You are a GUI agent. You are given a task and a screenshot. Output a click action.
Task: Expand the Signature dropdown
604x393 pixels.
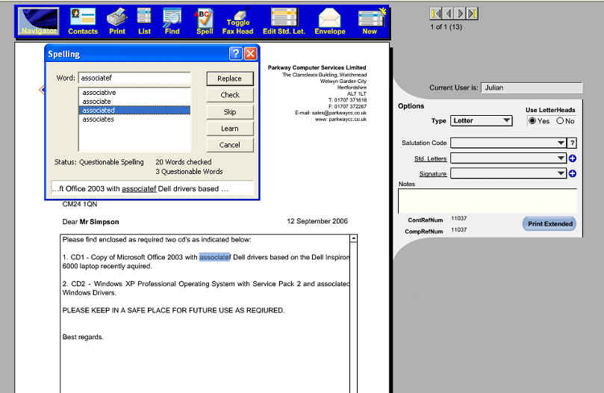tap(561, 173)
